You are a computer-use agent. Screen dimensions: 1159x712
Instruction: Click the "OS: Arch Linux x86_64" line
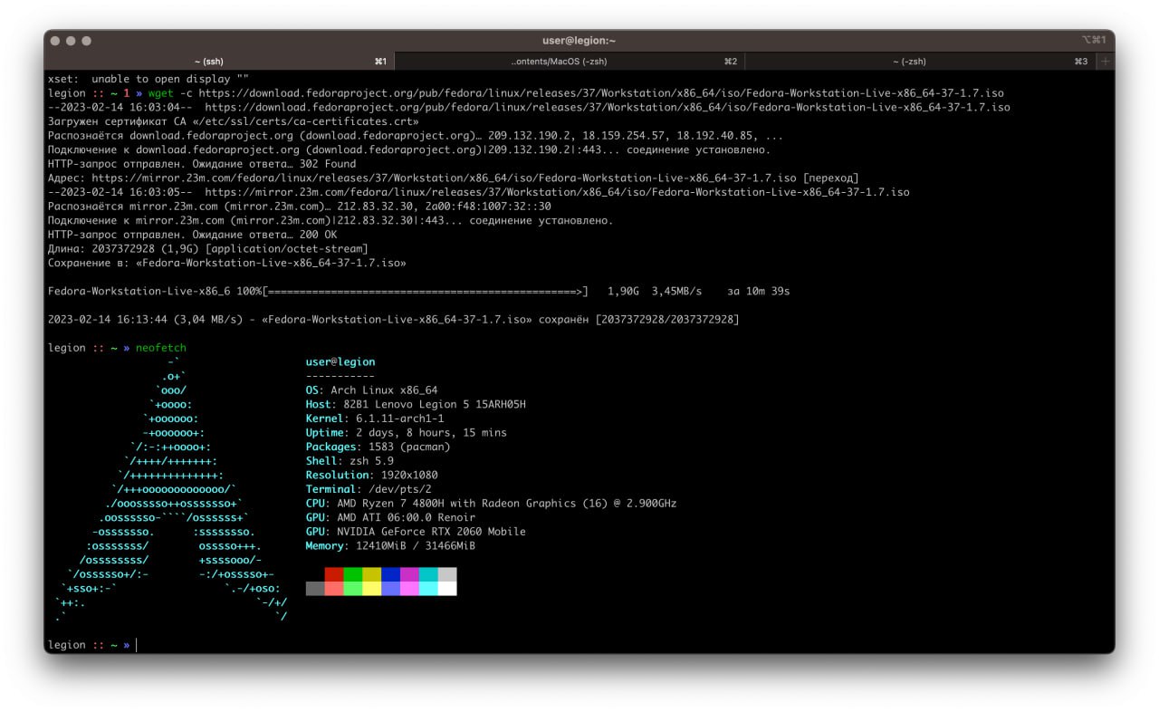click(372, 390)
